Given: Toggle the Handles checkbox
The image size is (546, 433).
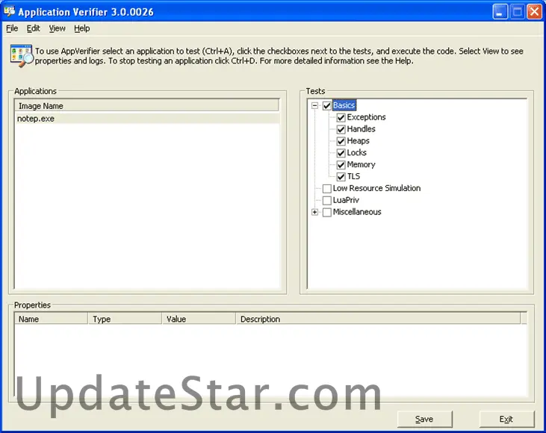Looking at the screenshot, I should click(341, 129).
